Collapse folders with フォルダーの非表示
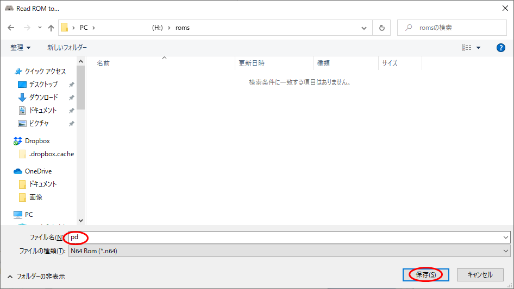 pyautogui.click(x=36, y=277)
